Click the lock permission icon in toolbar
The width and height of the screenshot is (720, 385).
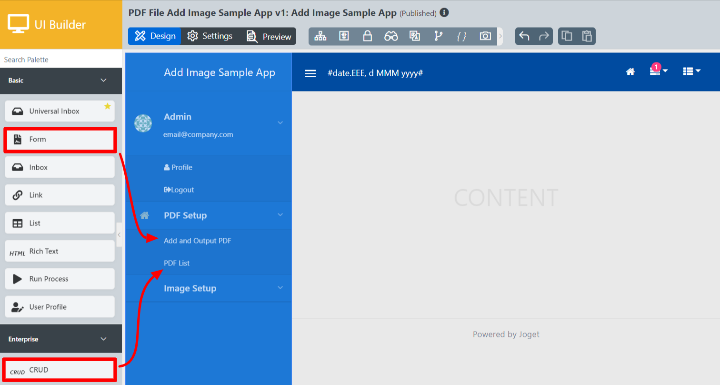(x=367, y=36)
